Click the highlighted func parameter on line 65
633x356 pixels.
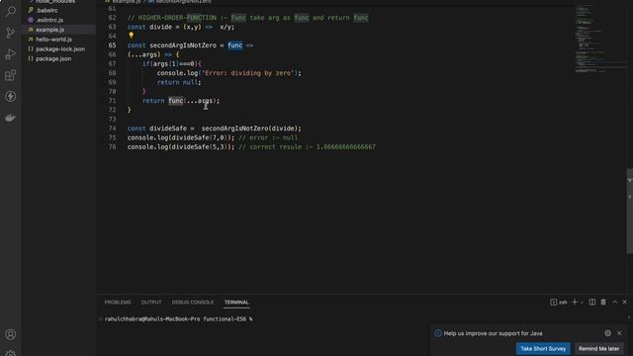tap(235, 45)
